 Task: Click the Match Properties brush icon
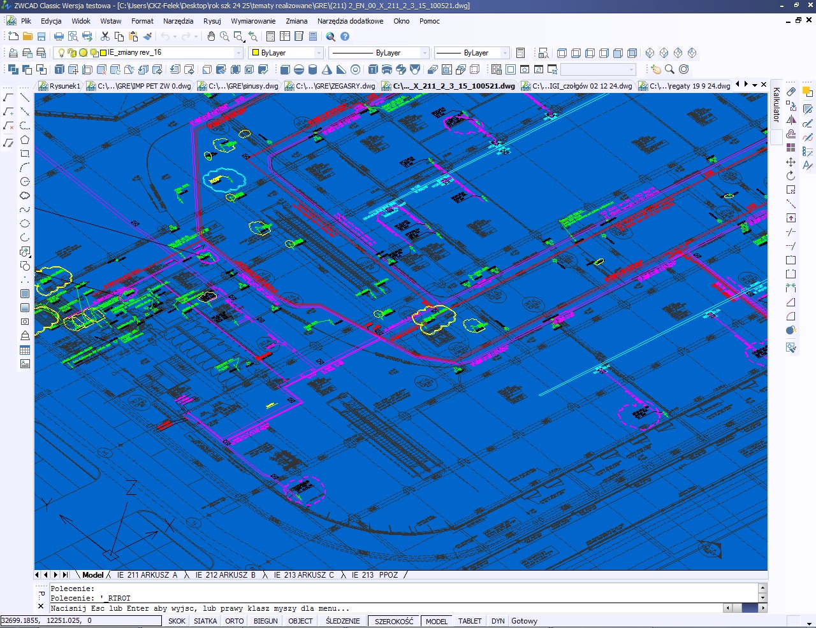point(147,36)
